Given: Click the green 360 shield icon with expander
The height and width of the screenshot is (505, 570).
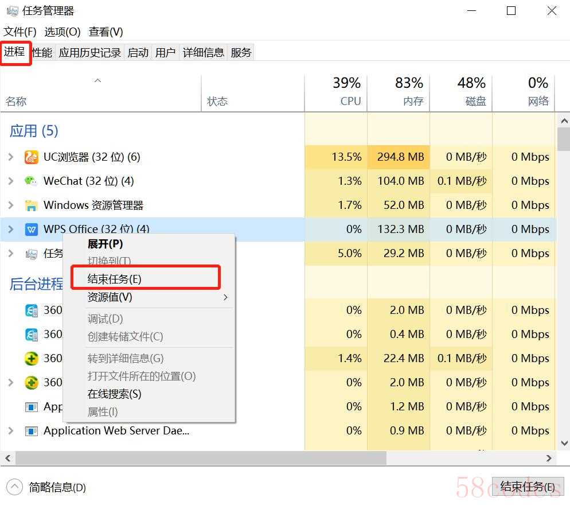Looking at the screenshot, I should 32,383.
